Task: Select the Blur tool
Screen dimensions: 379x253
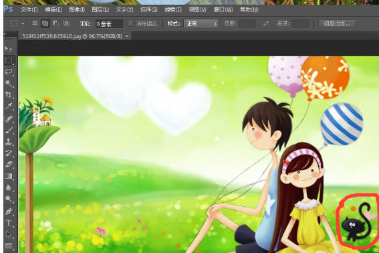Action: (x=9, y=187)
